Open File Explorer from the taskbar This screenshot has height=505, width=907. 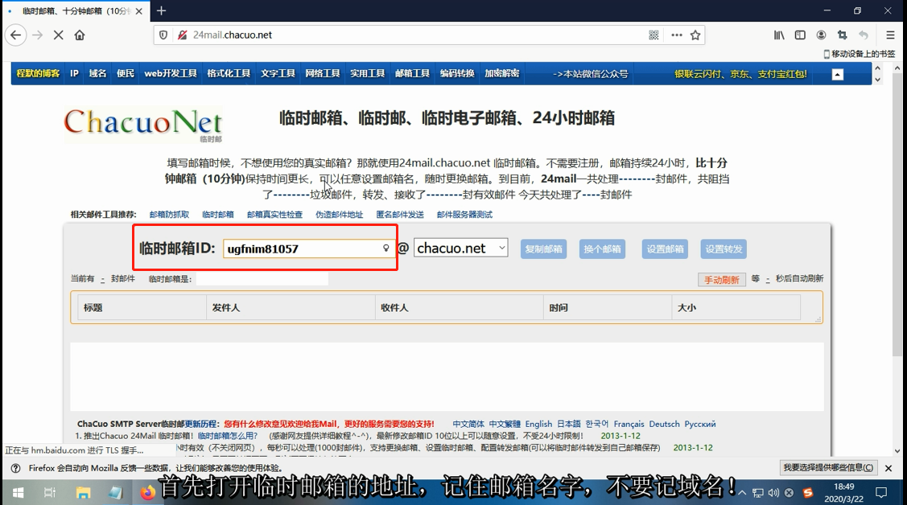(84, 493)
